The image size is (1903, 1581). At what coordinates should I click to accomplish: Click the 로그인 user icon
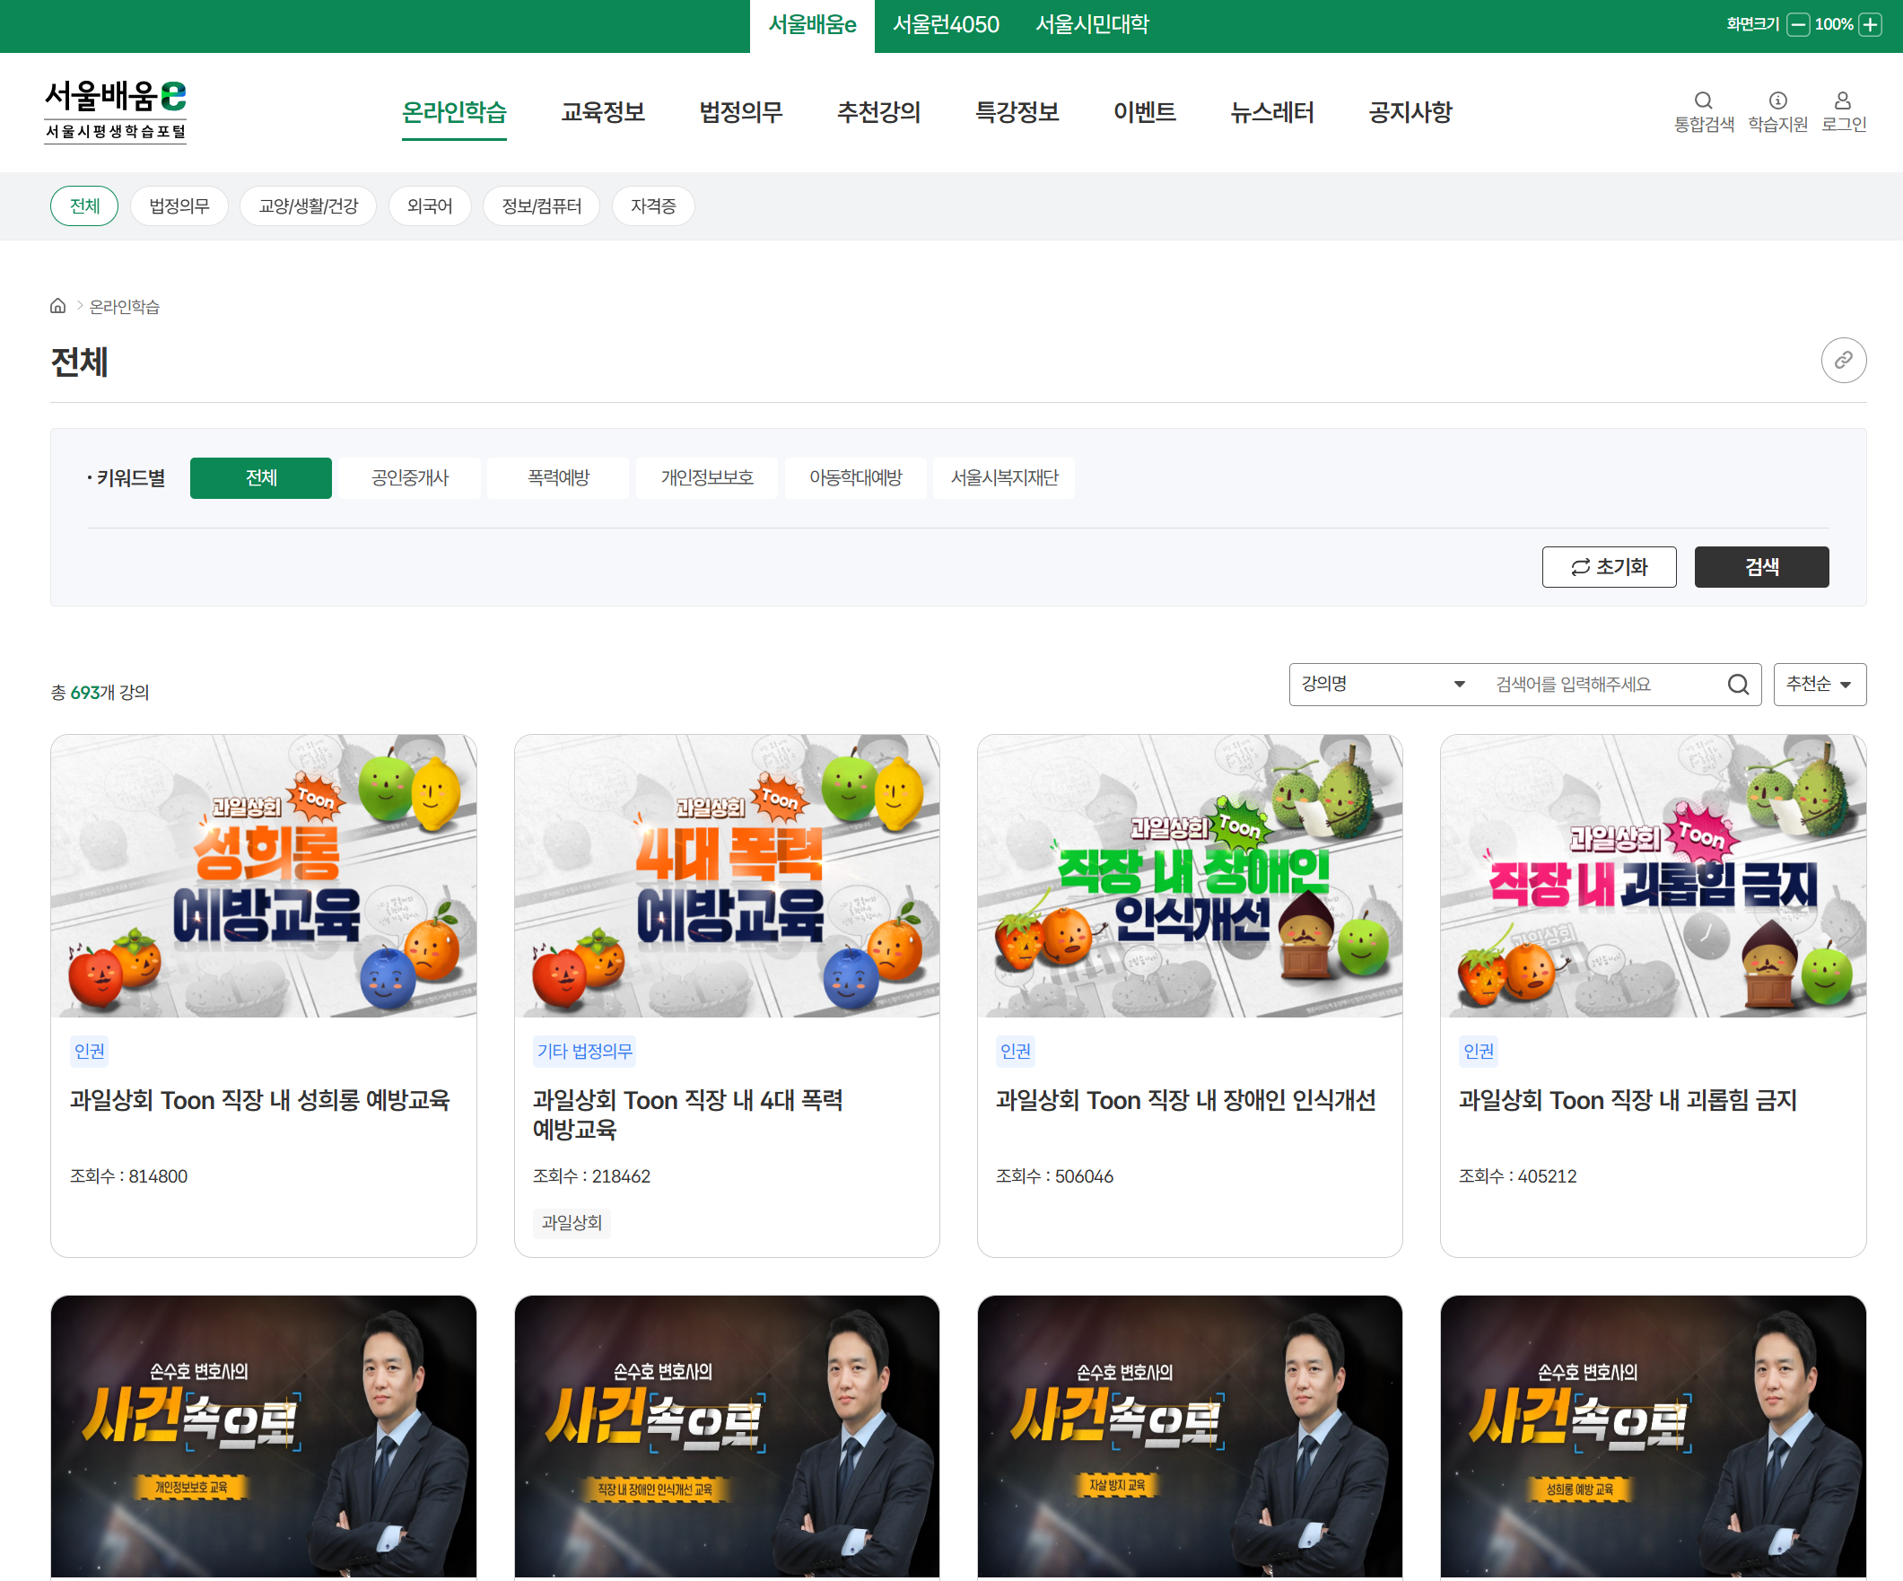click(1842, 100)
